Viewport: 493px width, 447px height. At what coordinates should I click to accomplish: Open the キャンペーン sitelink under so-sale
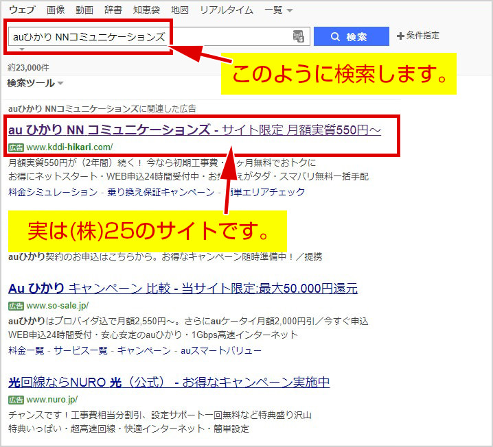click(144, 350)
